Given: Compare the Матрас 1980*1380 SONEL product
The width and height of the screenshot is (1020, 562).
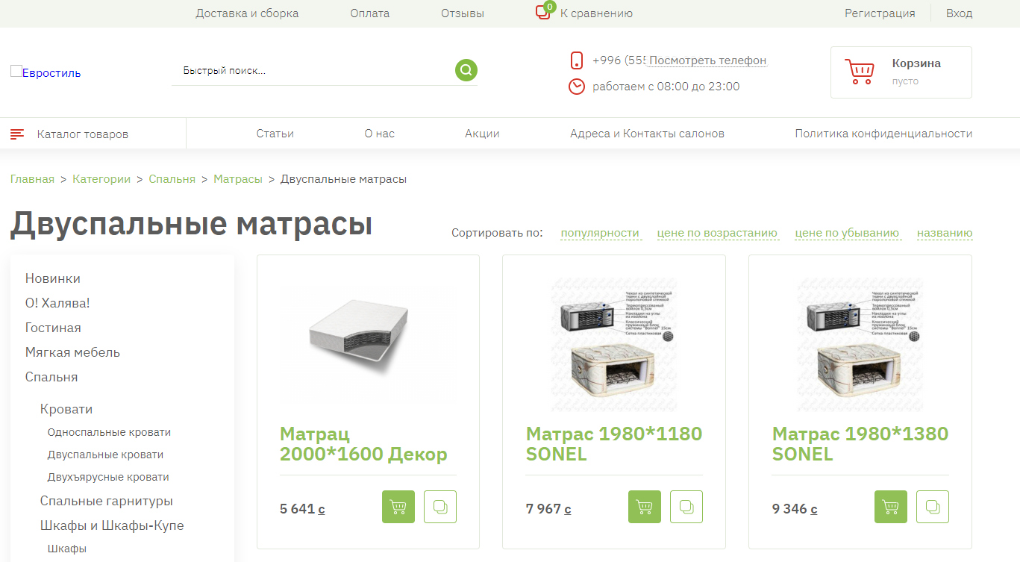Looking at the screenshot, I should pyautogui.click(x=933, y=507).
